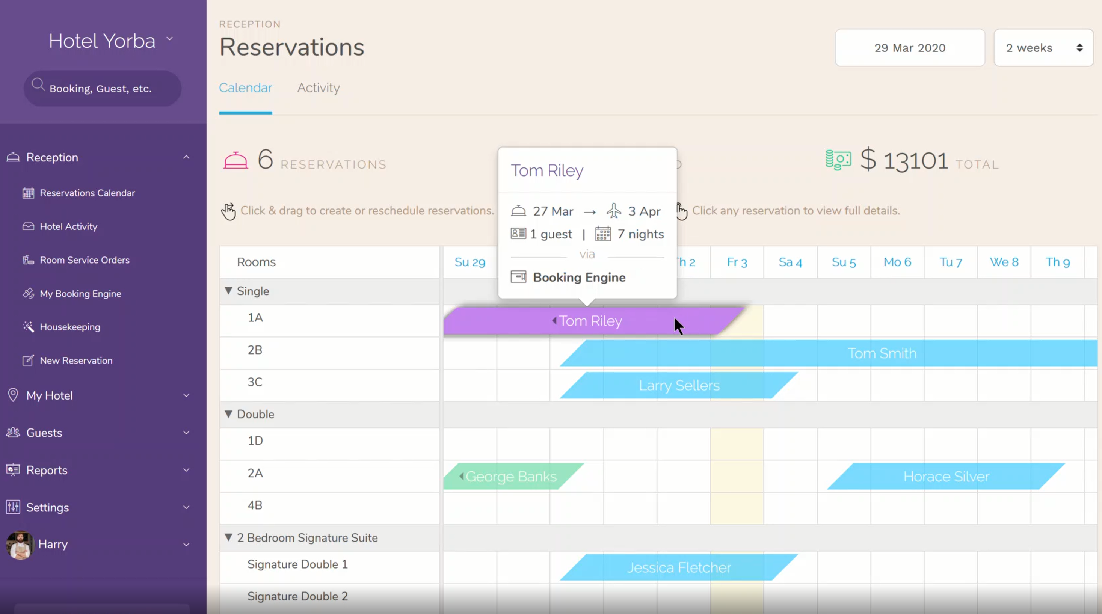This screenshot has height=614, width=1102.
Task: Expand the Settings menu section
Action: [186, 507]
